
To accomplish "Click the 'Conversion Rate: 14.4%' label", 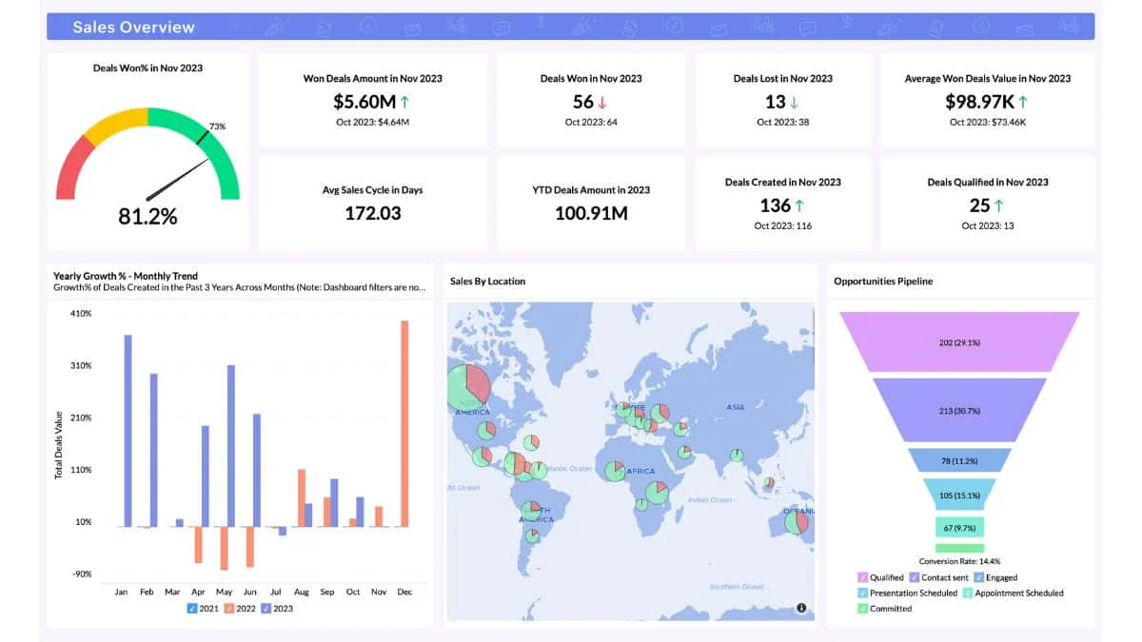I will click(959, 561).
